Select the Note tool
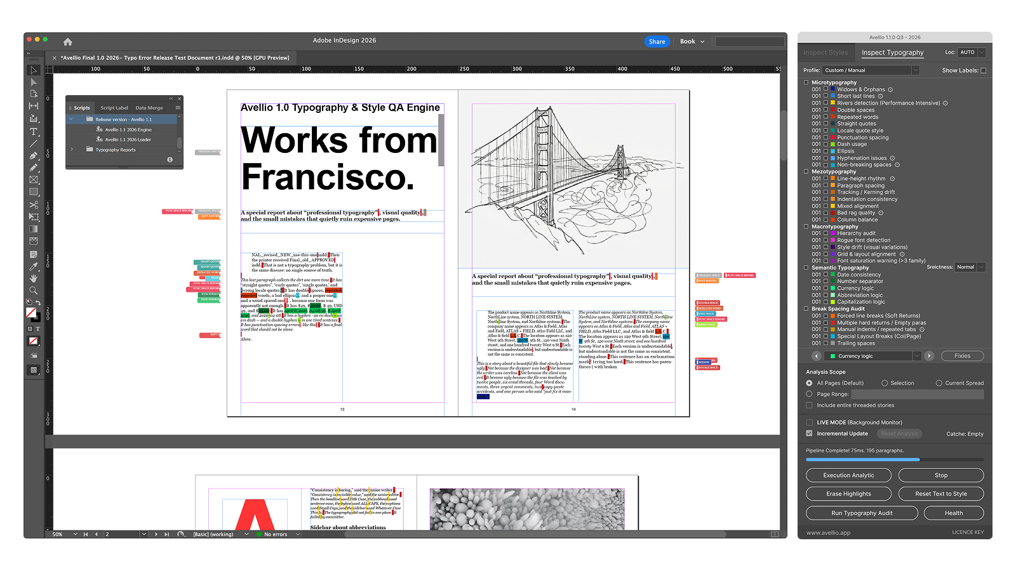 pos(34,254)
